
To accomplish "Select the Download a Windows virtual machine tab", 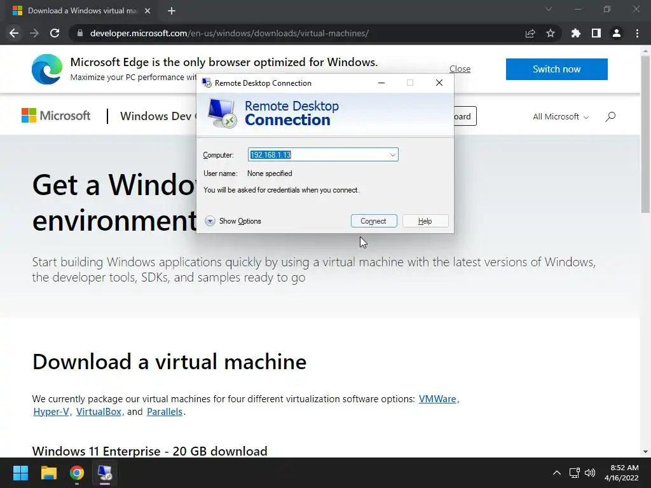I will [x=82, y=11].
